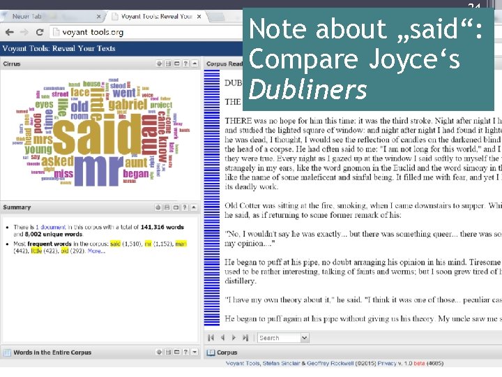
Task: Click the word 'aunt' in the word cloud
Action: tap(136, 163)
